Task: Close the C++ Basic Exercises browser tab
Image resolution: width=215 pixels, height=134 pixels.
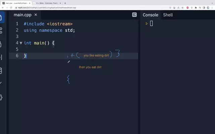Action: (x=60, y=3)
